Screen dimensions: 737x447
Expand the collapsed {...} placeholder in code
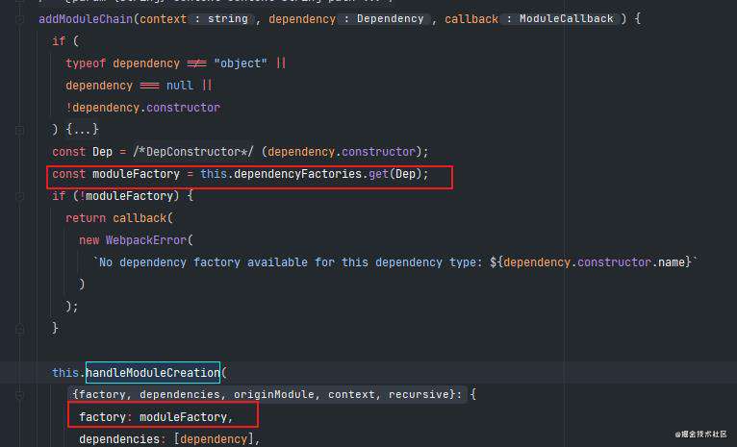(x=82, y=129)
